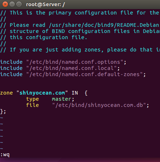Maximize the terminal window
The width and height of the screenshot is (160, 162).
[x=19, y=4]
